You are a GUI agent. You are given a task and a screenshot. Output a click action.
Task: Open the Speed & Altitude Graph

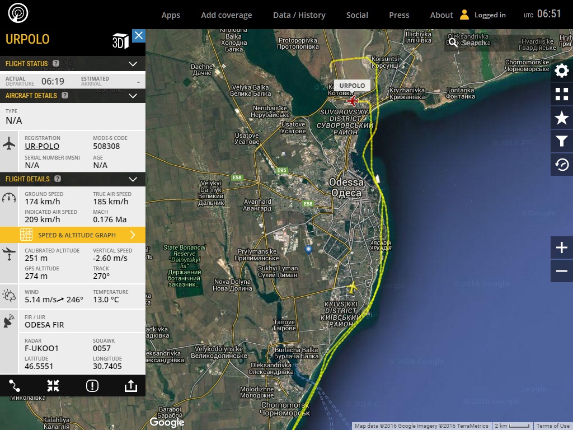point(77,235)
